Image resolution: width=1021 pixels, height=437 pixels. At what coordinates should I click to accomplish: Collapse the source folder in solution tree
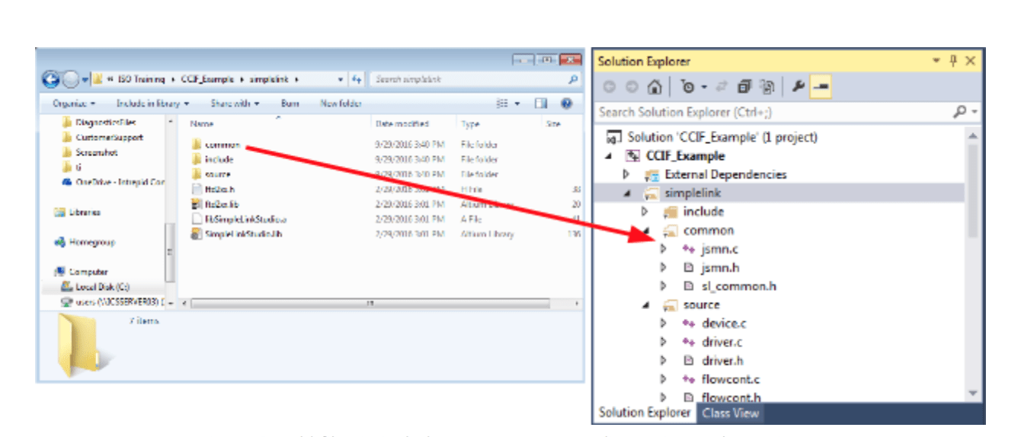tap(645, 305)
